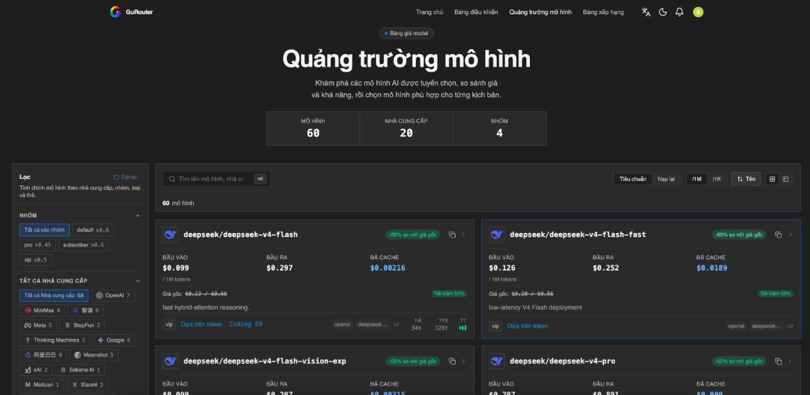Filter providers by Moonshot
Screen dimensions: 810x395
point(95,355)
